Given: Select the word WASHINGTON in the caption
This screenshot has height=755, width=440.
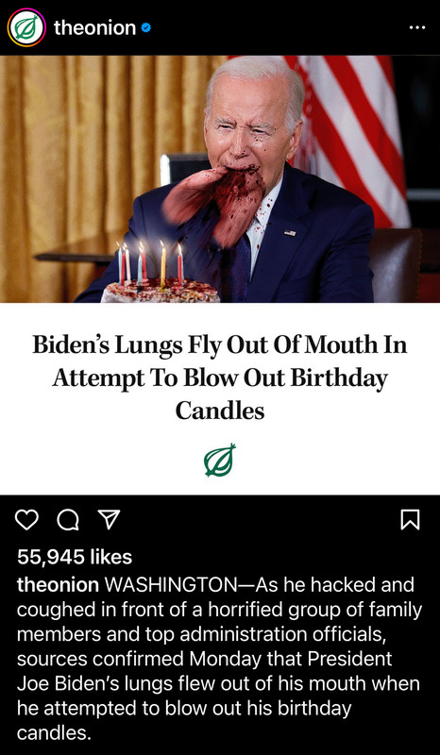Looking at the screenshot, I should tap(177, 585).
